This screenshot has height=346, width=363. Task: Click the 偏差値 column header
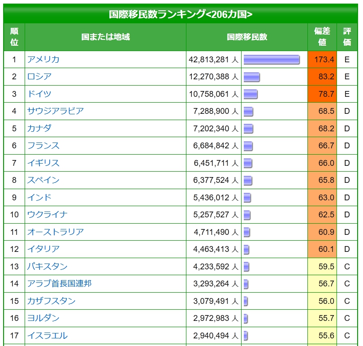(x=322, y=37)
